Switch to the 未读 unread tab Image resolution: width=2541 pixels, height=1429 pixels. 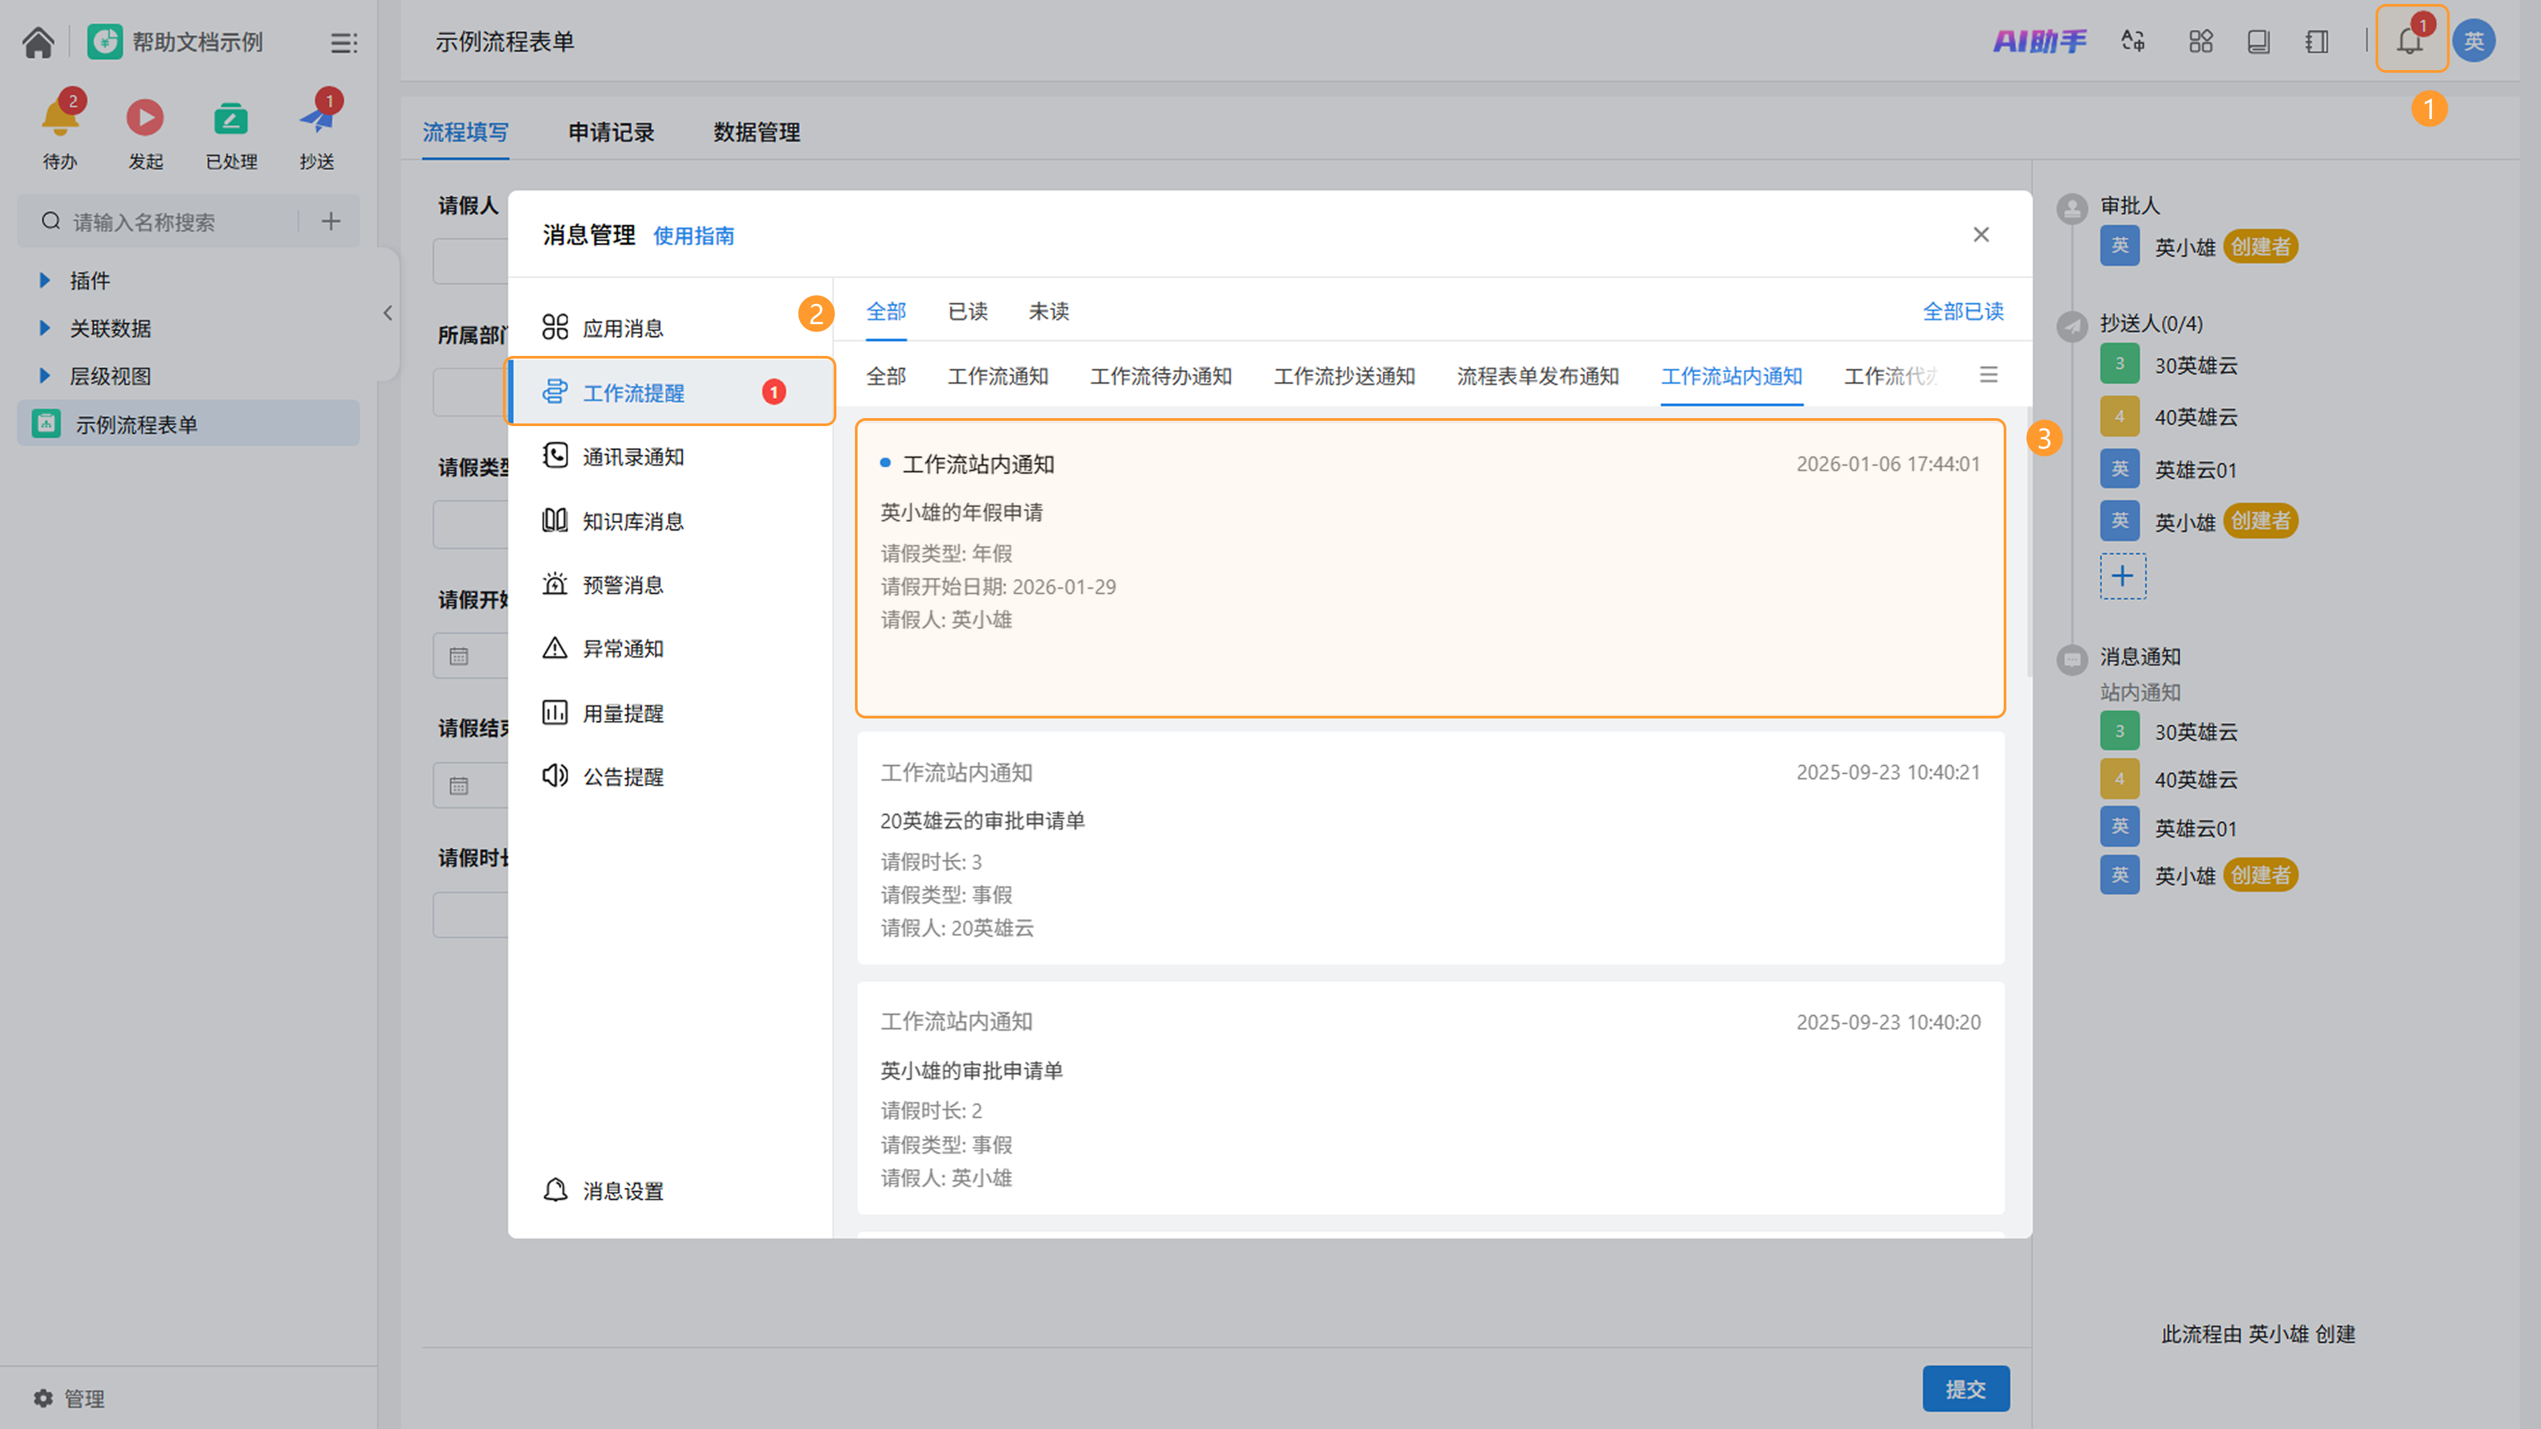(x=1049, y=312)
